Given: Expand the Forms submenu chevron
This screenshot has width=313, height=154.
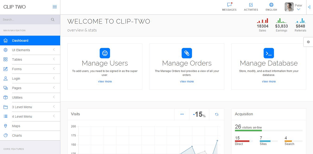Looking at the screenshot, I should [54, 68].
